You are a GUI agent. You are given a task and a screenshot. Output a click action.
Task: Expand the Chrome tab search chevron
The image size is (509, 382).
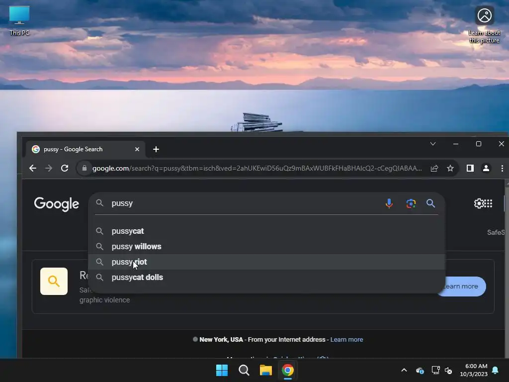(433, 144)
